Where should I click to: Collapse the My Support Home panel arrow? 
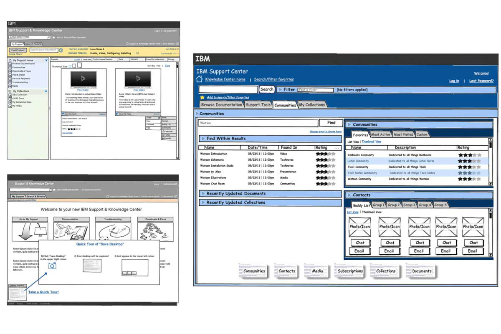coord(46,61)
